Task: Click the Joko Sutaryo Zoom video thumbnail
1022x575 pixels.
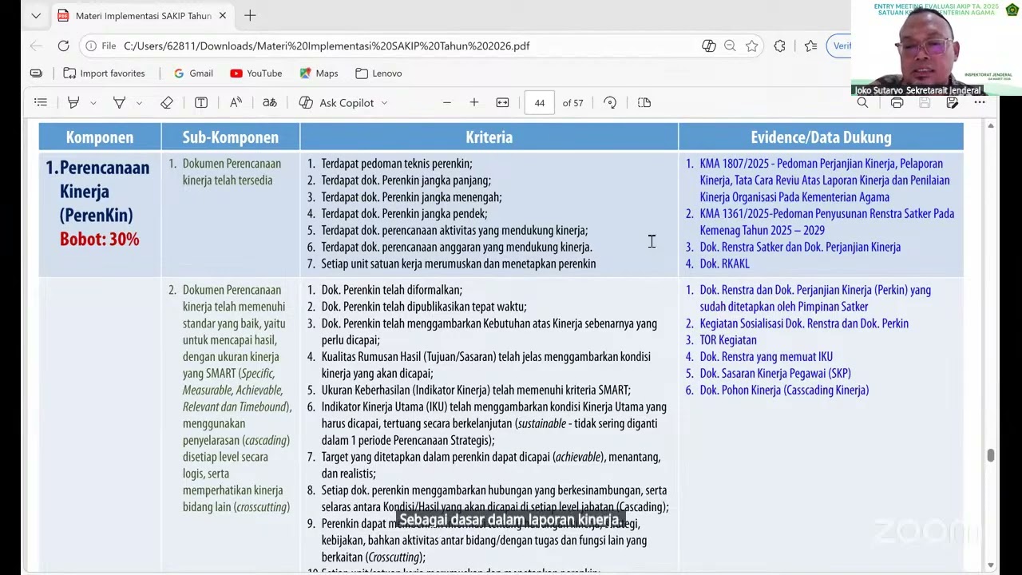Action: pyautogui.click(x=937, y=48)
